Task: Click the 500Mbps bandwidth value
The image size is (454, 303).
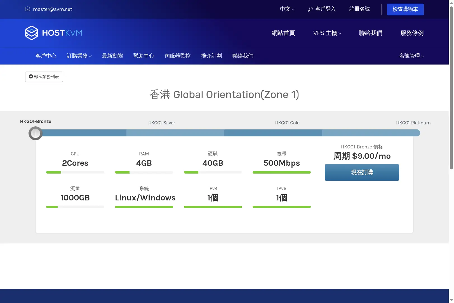Action: click(282, 163)
